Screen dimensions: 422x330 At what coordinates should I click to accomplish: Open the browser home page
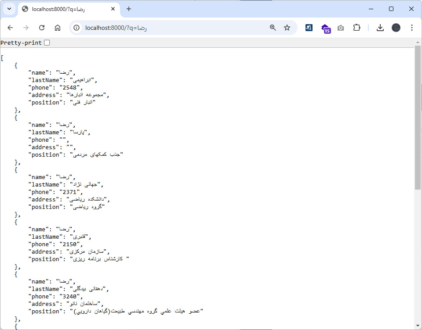[58, 28]
